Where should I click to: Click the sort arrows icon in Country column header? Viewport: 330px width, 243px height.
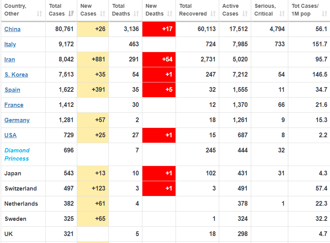(x=39, y=14)
